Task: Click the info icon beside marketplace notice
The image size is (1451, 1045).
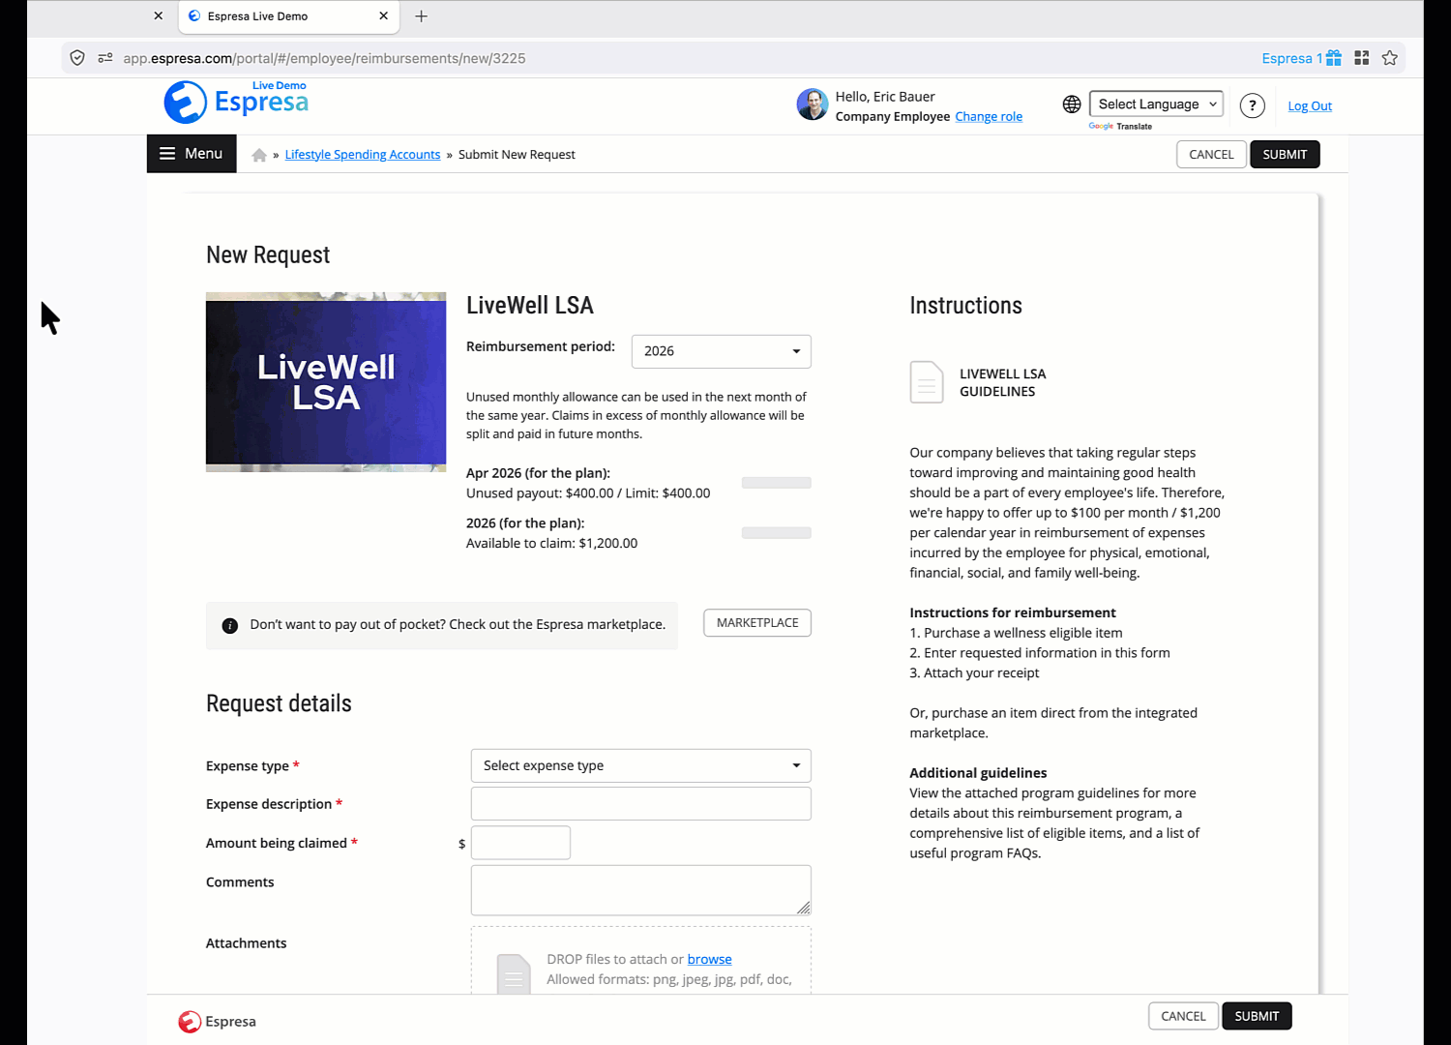Action: pyautogui.click(x=230, y=626)
